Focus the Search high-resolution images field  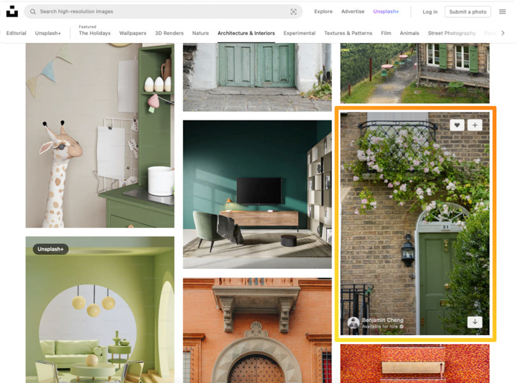(x=163, y=11)
